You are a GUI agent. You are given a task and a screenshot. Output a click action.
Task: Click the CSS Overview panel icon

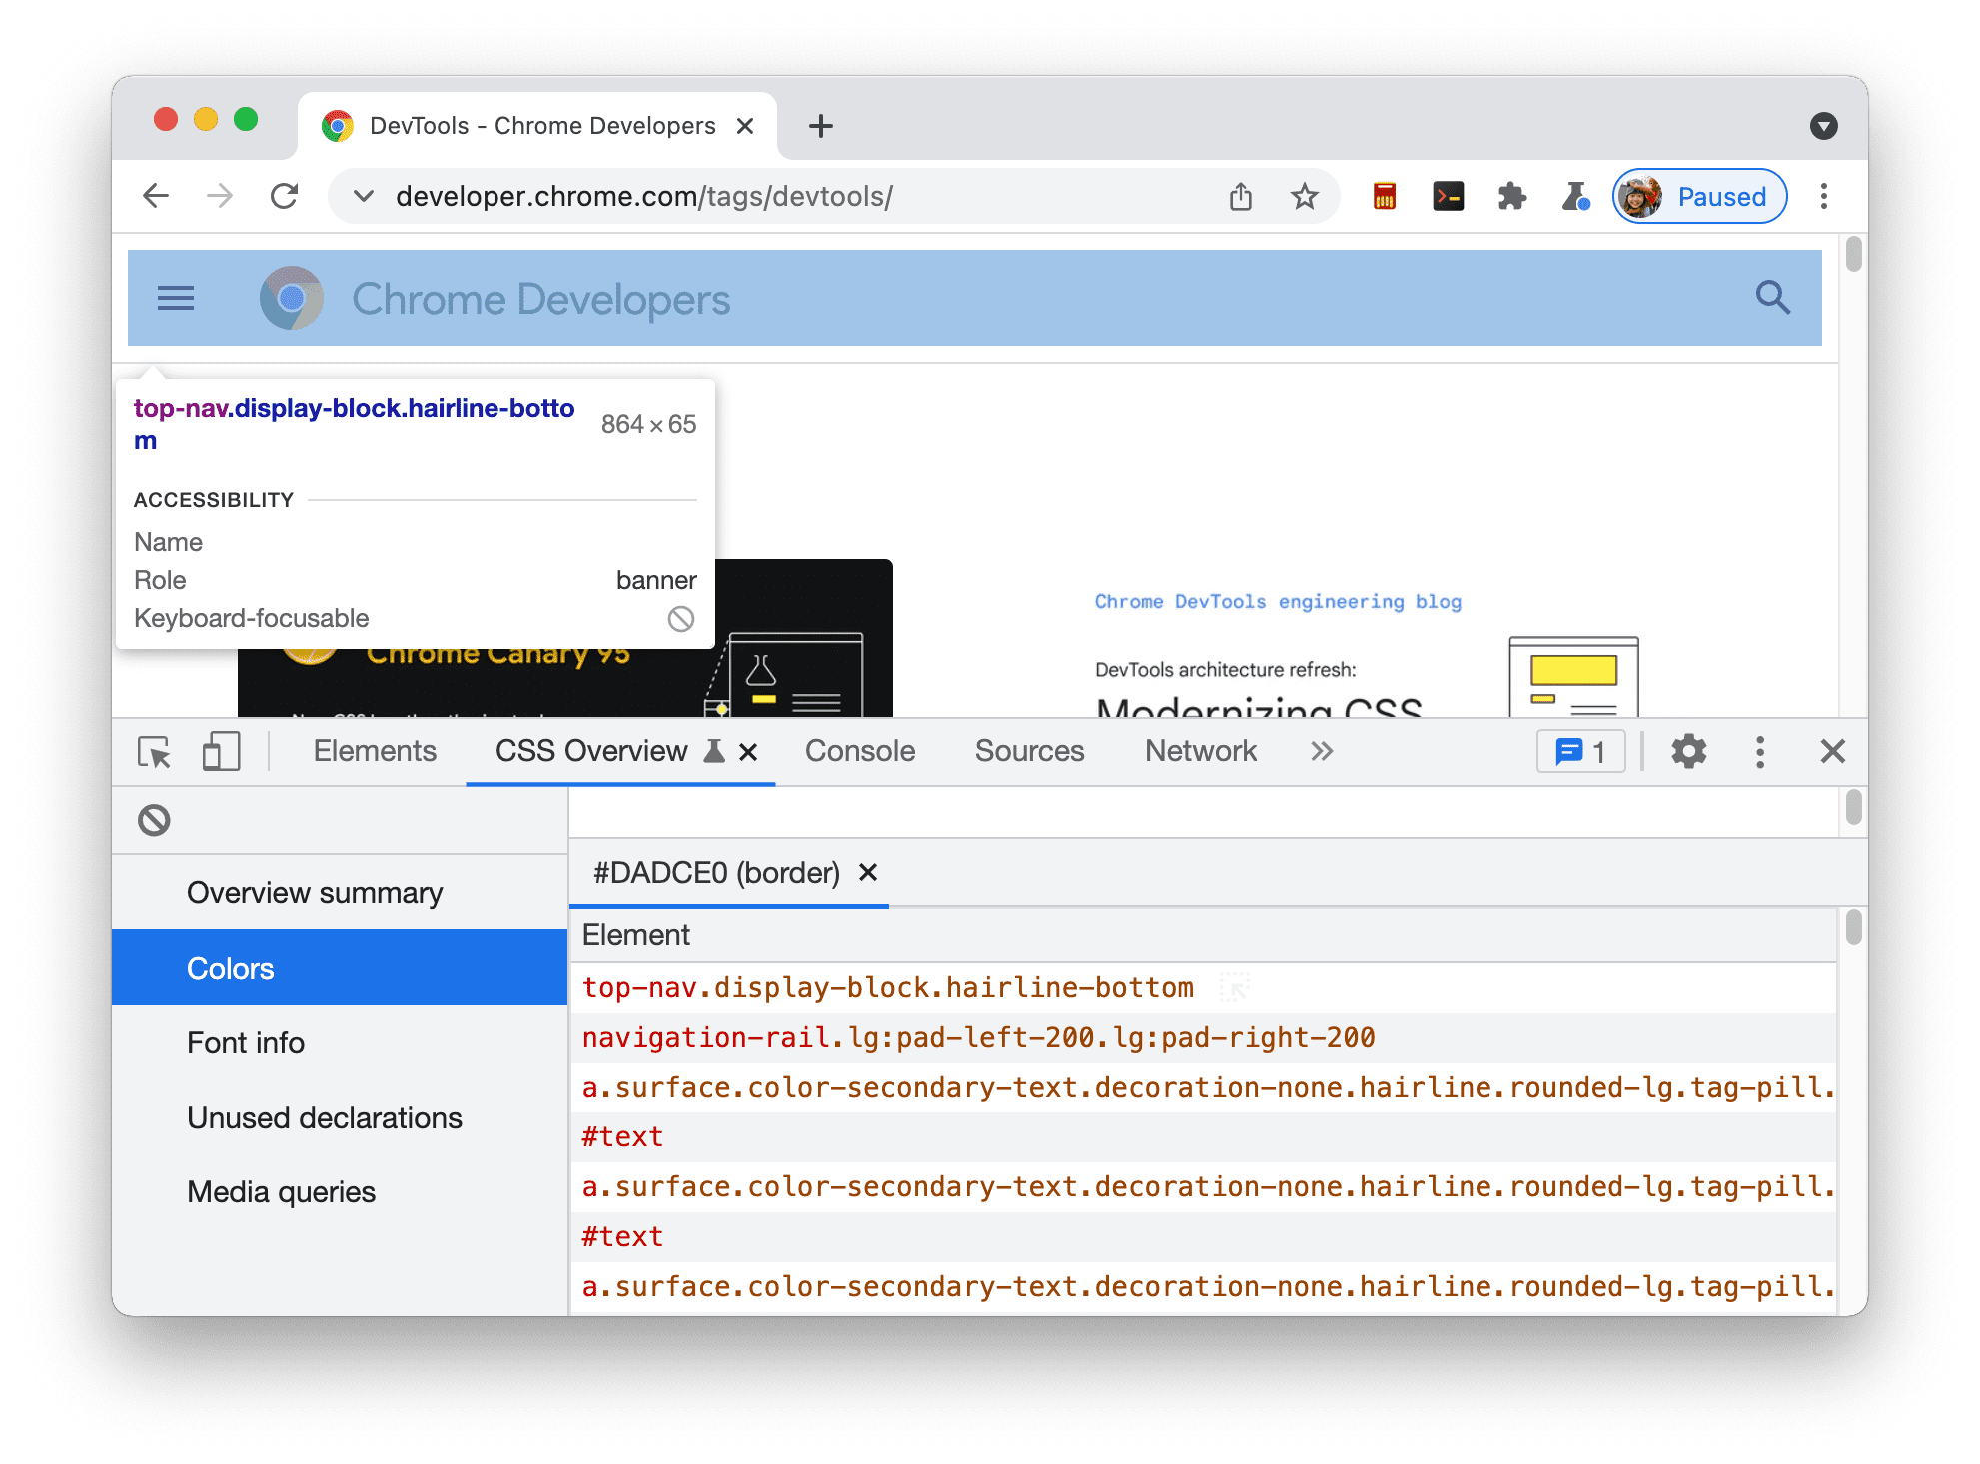coord(714,752)
